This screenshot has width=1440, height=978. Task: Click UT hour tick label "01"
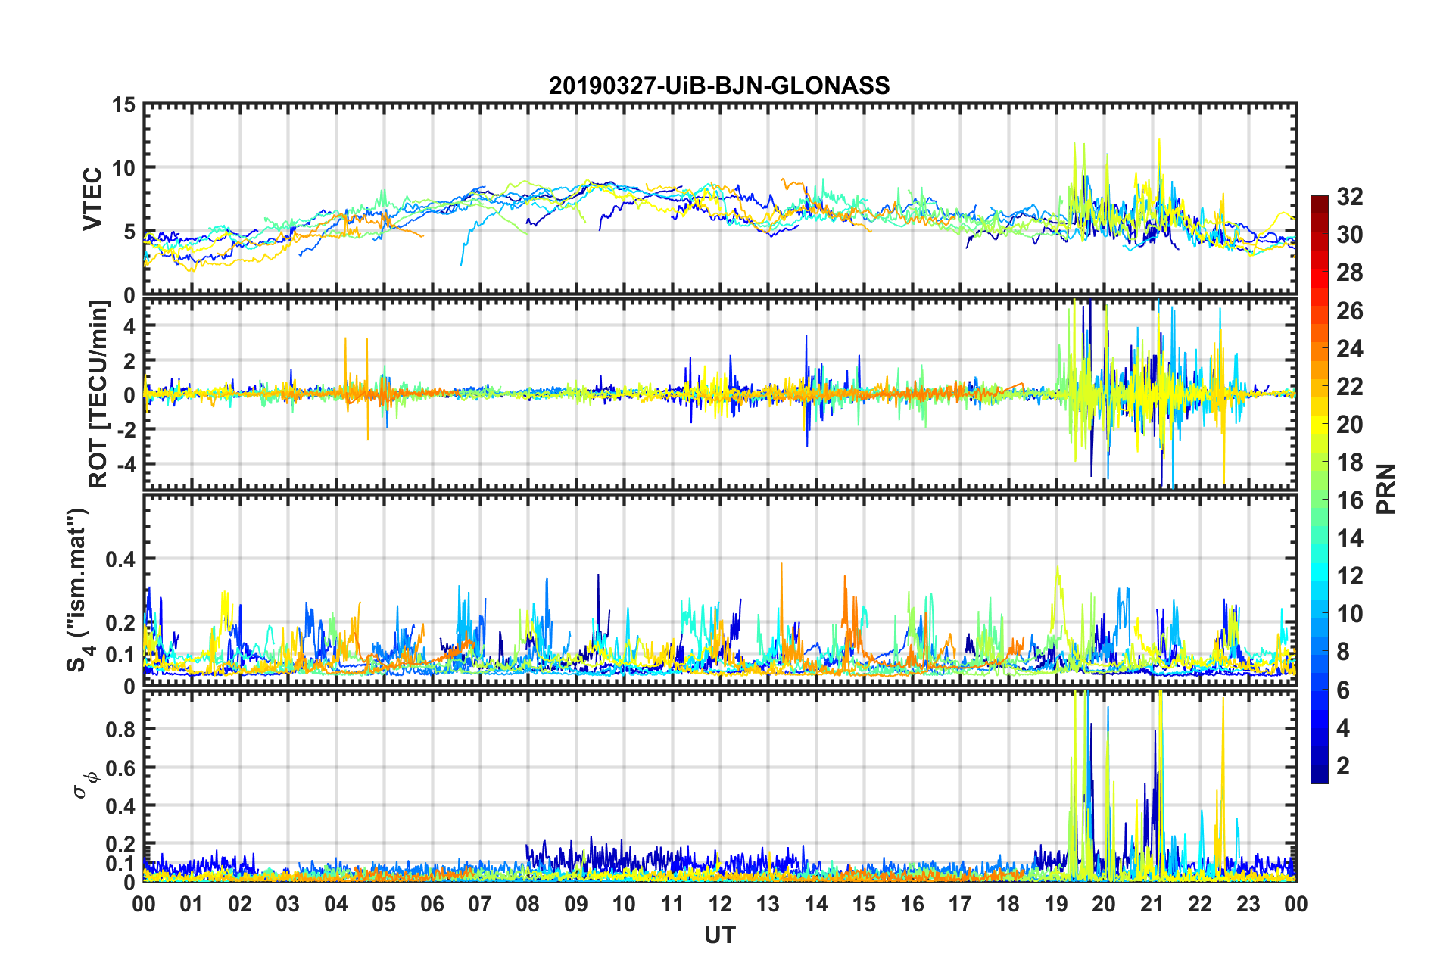[x=192, y=904]
